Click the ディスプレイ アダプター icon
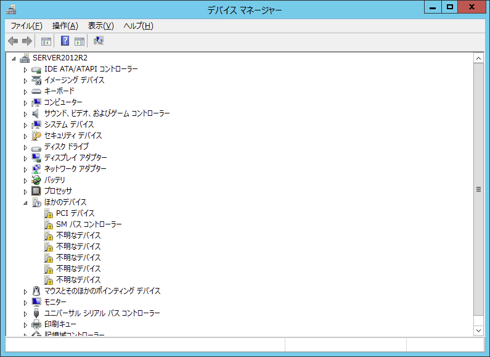490x357 pixels. point(36,158)
